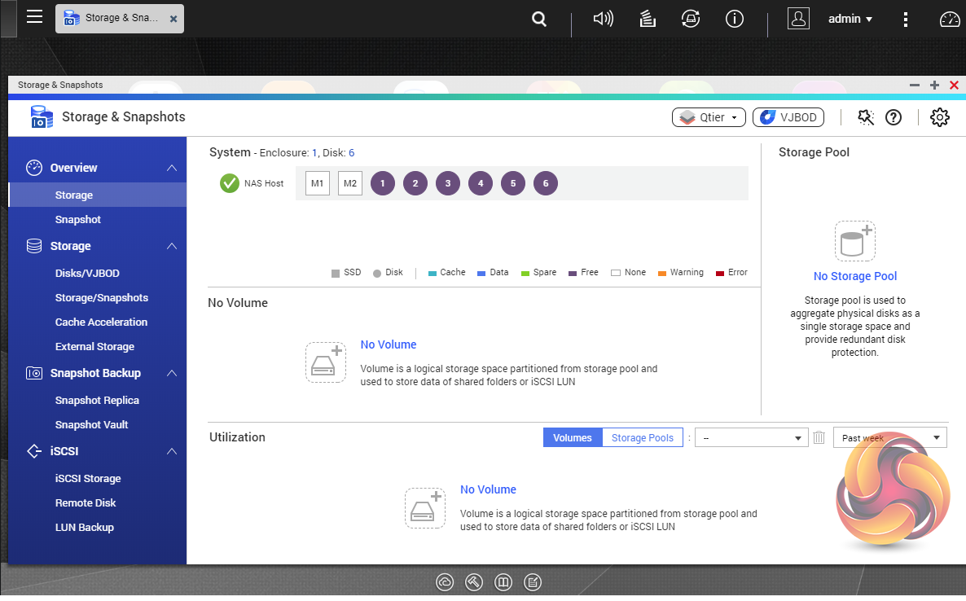Select disk 6 in the enclosure

pos(545,183)
